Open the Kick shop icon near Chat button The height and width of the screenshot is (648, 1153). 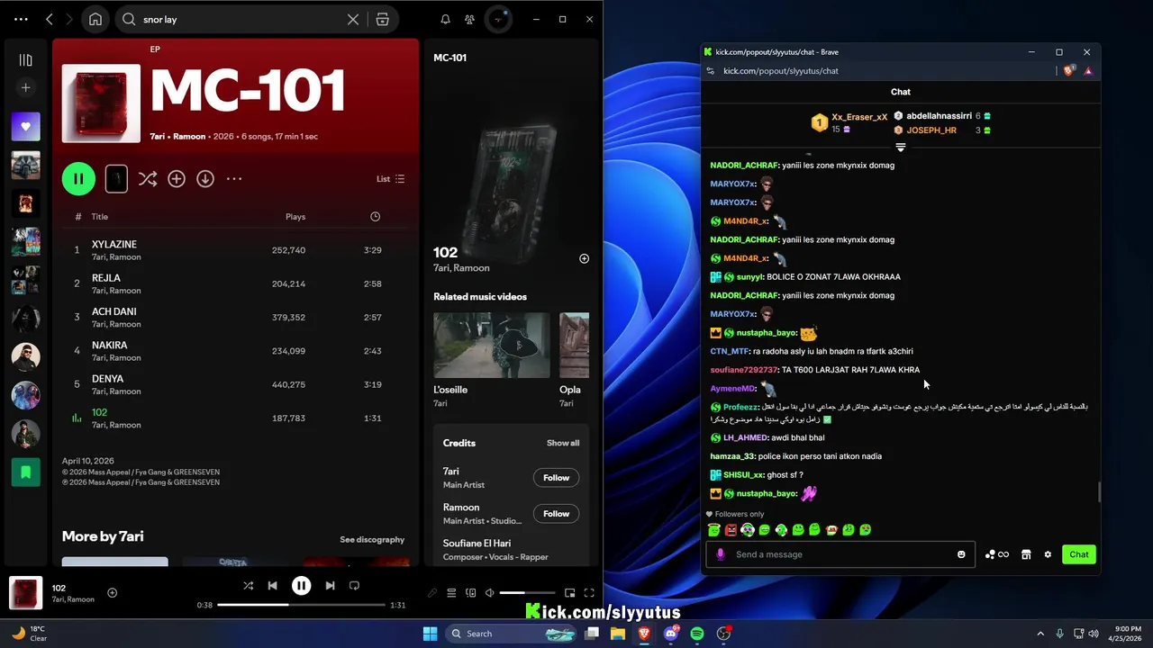(x=1026, y=554)
